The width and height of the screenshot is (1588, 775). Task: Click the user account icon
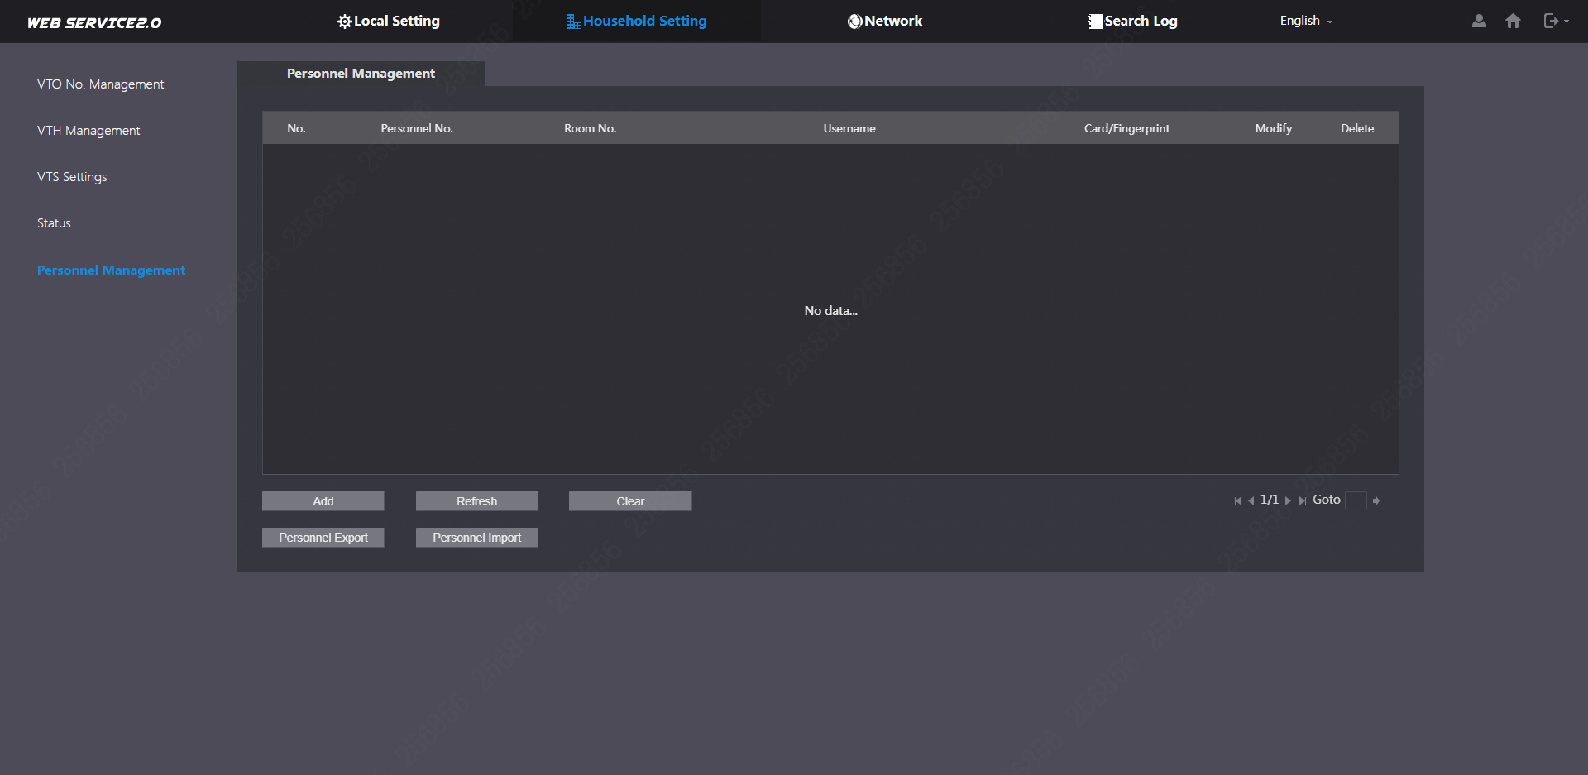point(1479,22)
